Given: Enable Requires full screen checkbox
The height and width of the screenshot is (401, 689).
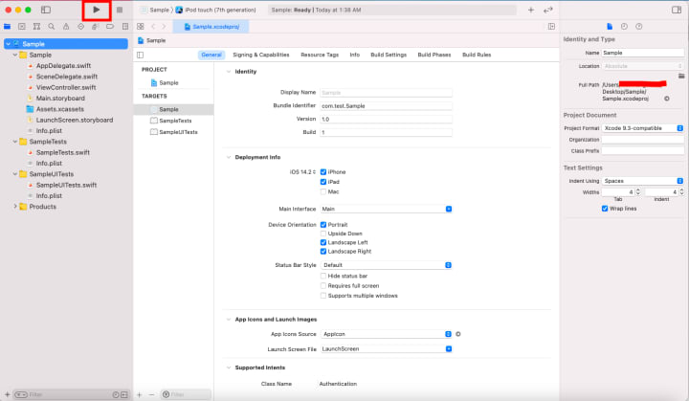Looking at the screenshot, I should 323,286.
